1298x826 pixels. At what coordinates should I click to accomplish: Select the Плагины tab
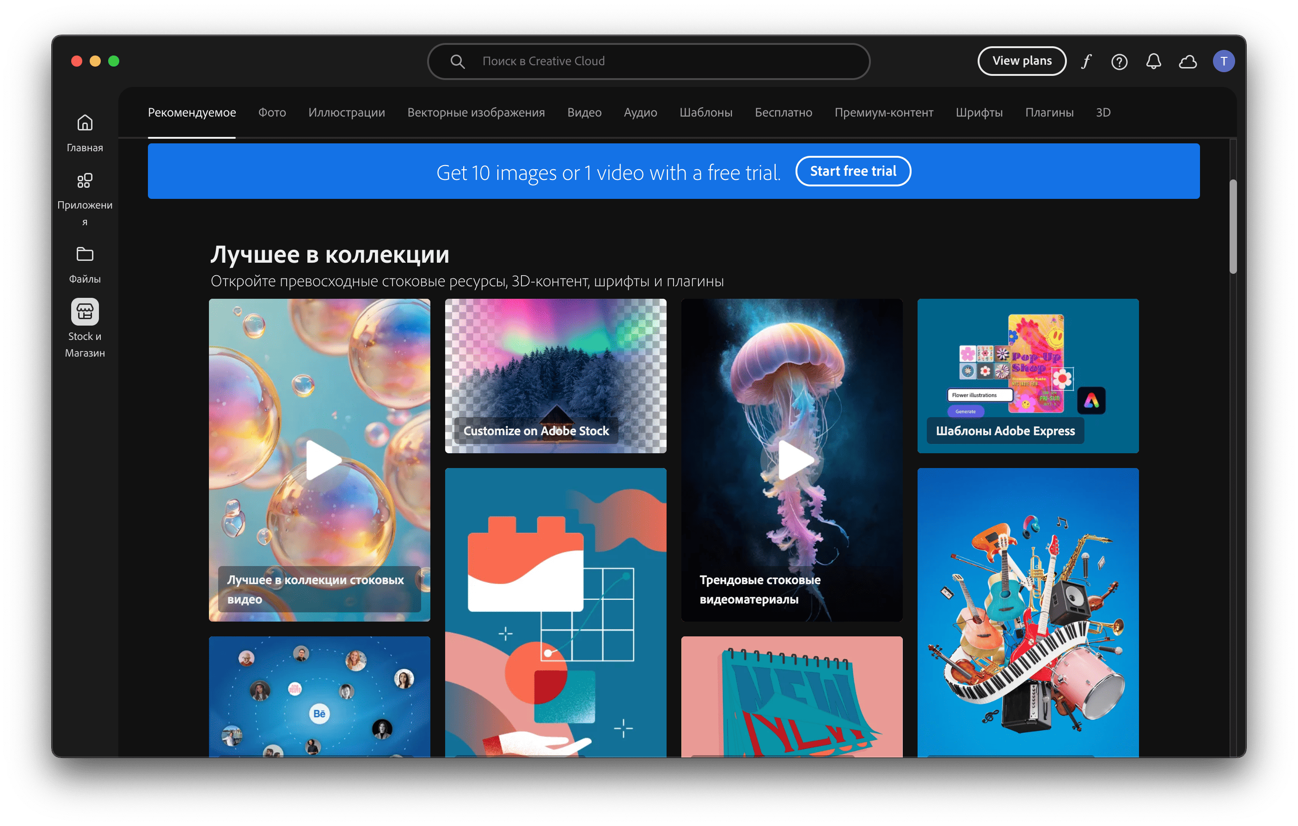coord(1049,113)
